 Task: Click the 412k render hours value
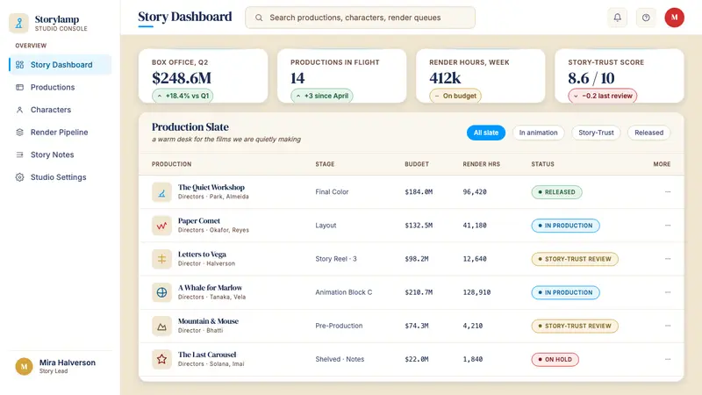click(445, 78)
